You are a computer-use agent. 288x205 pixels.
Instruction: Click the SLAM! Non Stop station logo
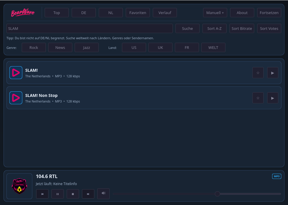pos(16,98)
